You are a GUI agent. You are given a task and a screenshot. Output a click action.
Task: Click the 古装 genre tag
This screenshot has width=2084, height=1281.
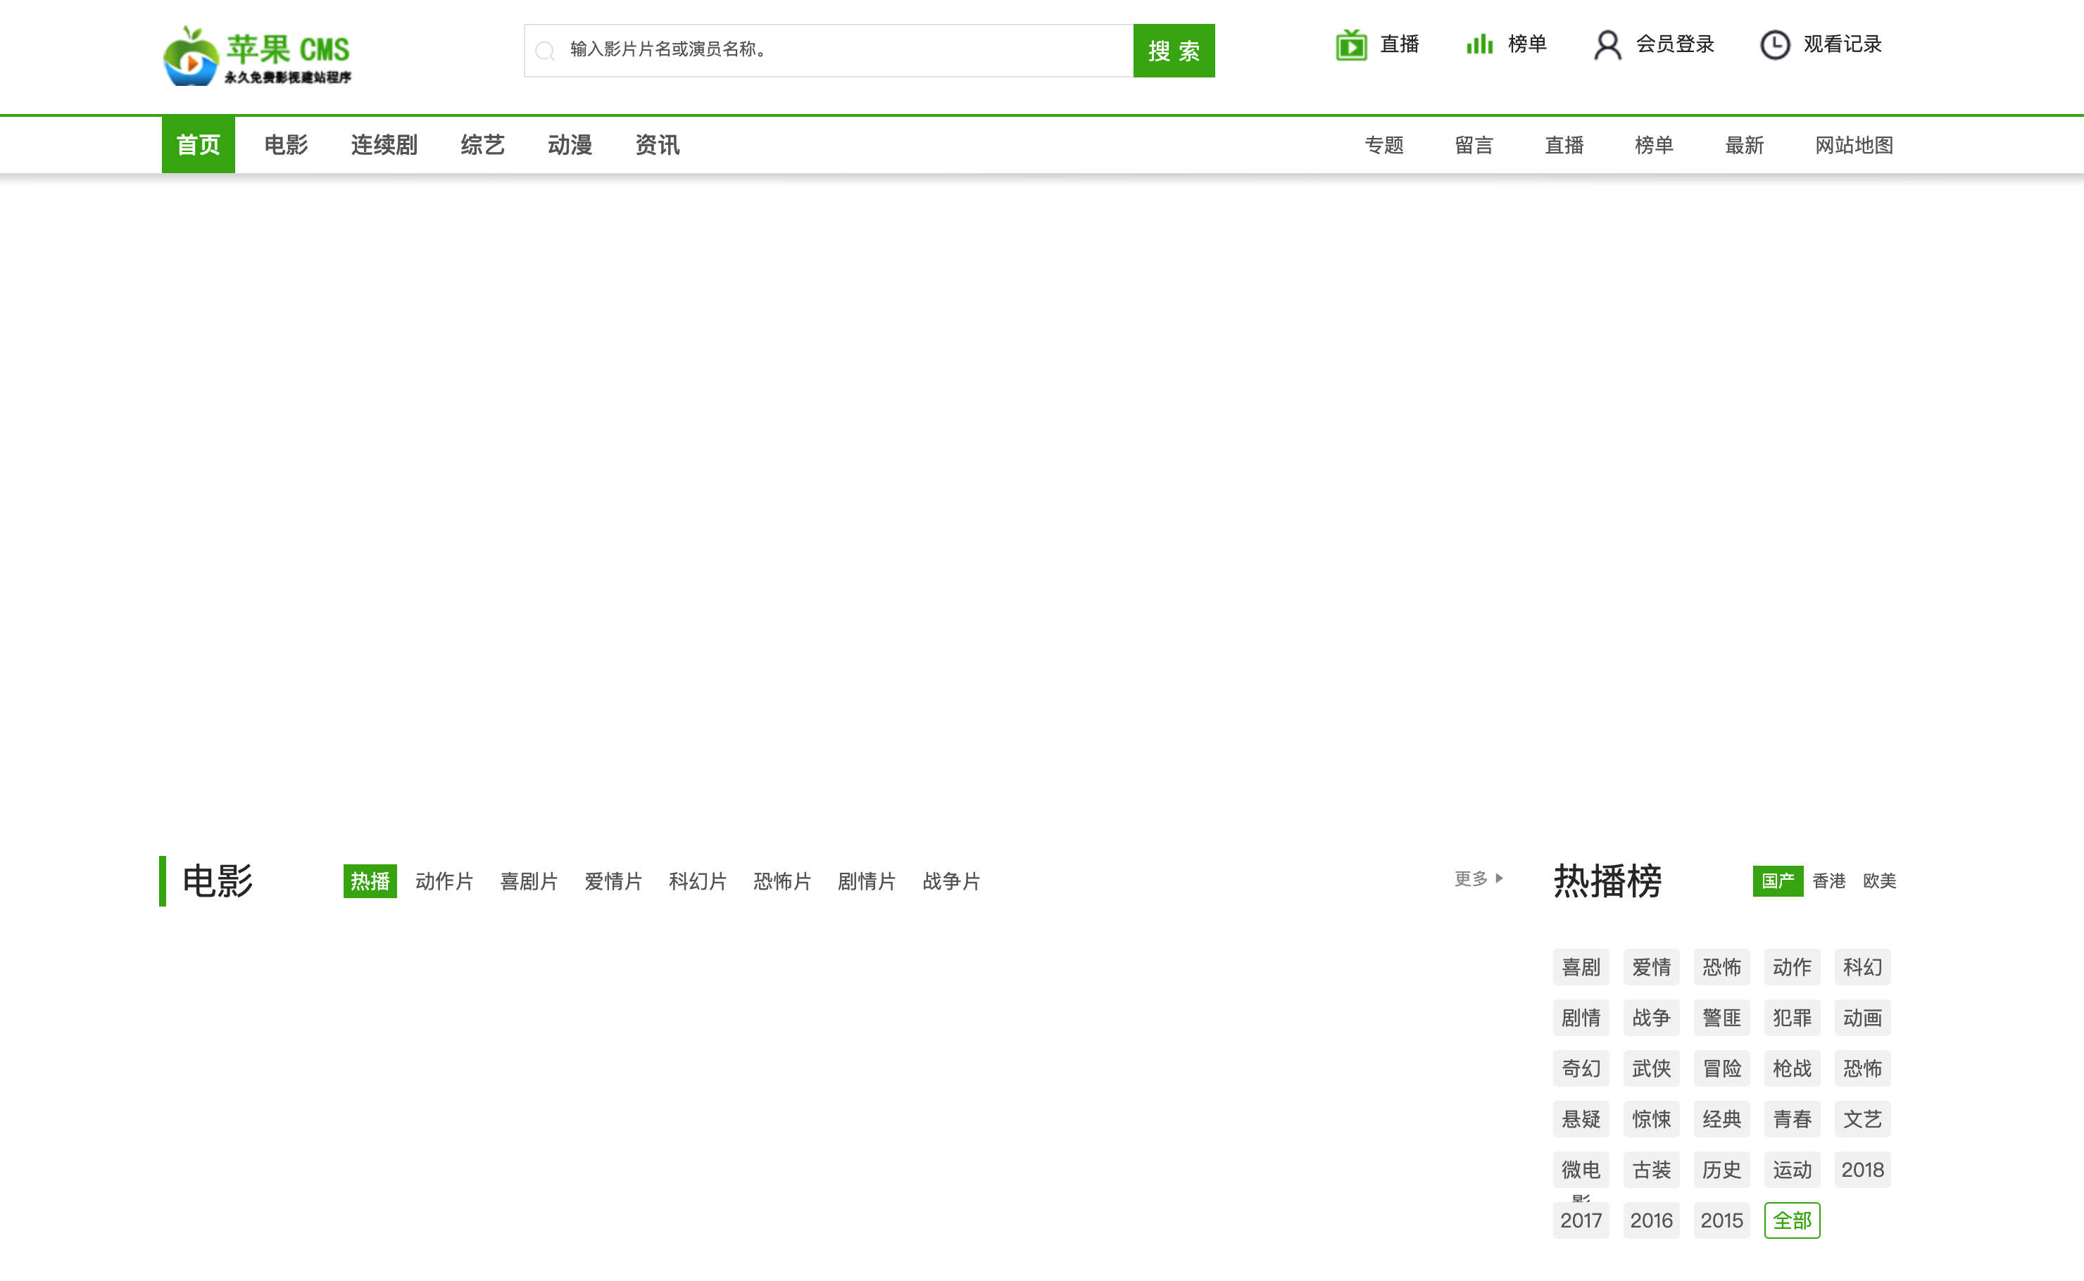coord(1651,1170)
